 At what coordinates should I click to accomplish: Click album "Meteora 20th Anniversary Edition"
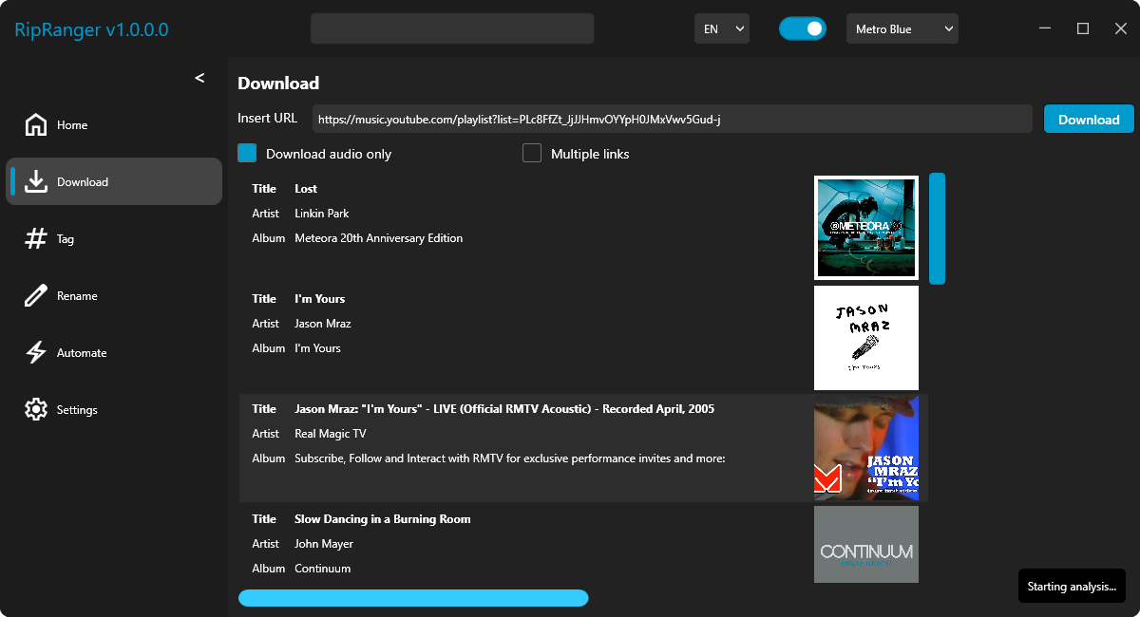click(x=379, y=238)
